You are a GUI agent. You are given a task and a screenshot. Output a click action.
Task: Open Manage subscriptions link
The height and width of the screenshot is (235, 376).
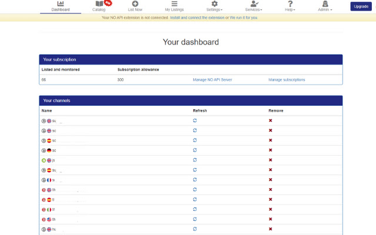coord(287,79)
